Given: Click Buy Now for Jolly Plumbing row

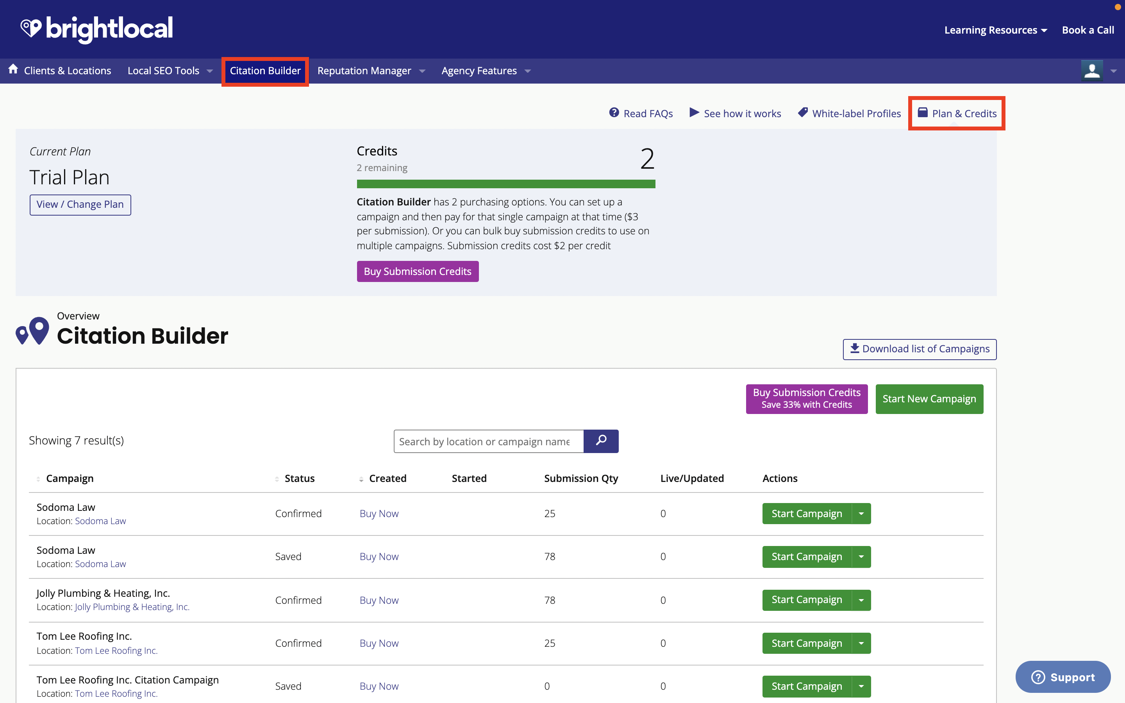Looking at the screenshot, I should (x=379, y=600).
